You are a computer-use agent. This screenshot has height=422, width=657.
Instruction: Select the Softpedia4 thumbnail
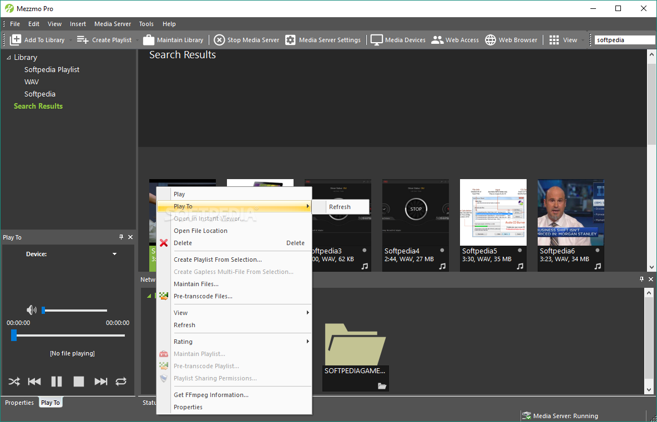pos(416,212)
